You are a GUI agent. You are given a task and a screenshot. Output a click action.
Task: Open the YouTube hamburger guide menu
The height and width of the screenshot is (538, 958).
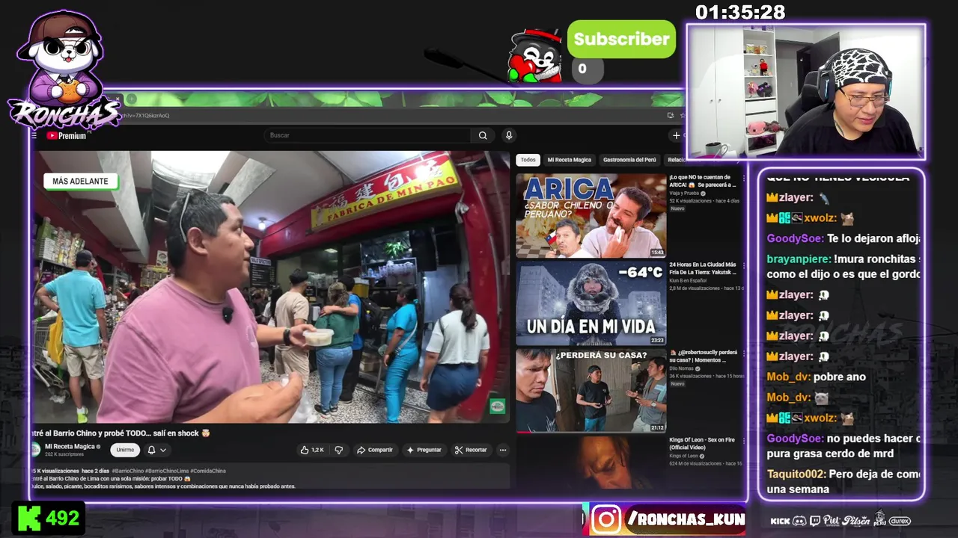click(x=34, y=136)
